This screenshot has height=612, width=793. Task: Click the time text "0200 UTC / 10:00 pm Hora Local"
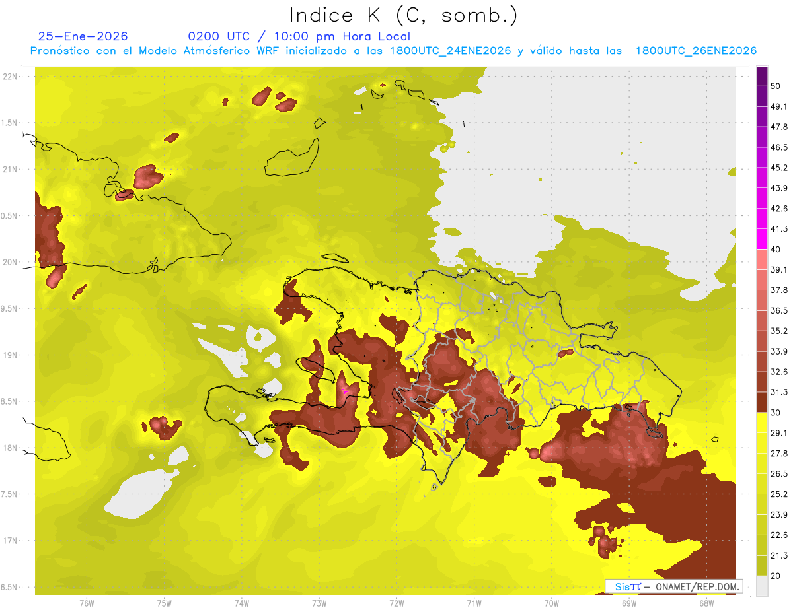coord(299,36)
